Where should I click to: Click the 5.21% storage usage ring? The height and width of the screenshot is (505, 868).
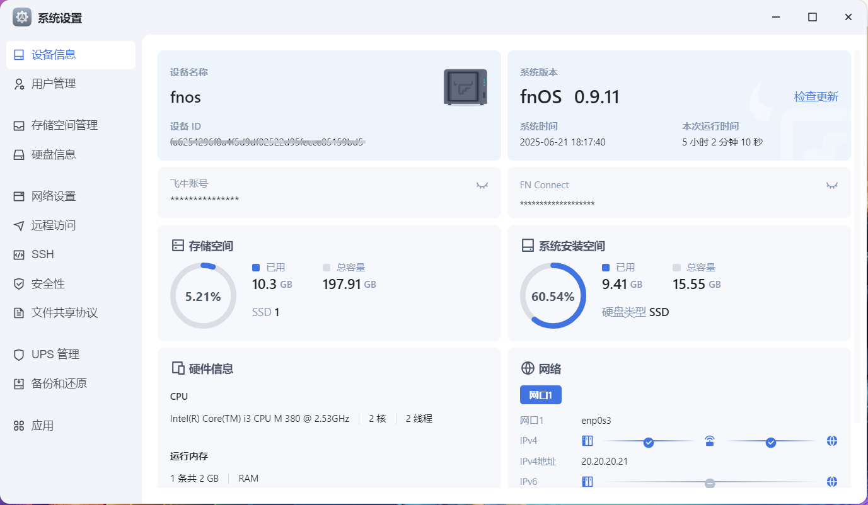point(203,296)
